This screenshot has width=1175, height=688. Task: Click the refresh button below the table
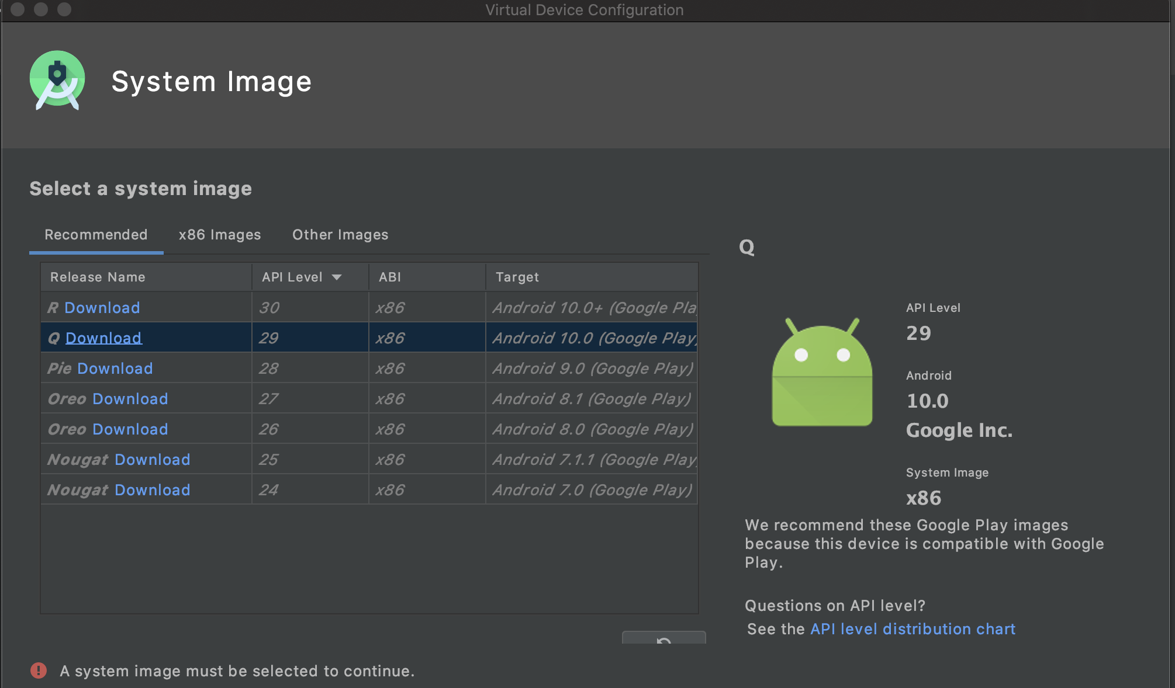[x=663, y=638]
